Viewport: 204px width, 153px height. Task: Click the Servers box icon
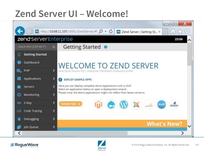tap(19, 87)
